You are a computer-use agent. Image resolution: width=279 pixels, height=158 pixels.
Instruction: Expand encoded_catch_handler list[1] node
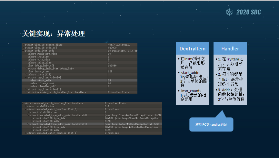click(x=25, y=133)
